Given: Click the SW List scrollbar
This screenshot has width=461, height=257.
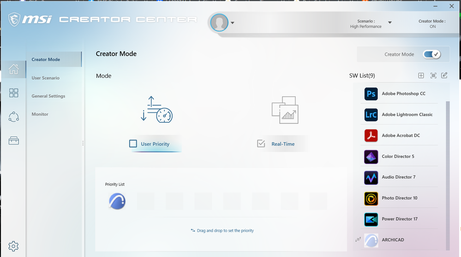Looking at the screenshot, I should [448, 175].
